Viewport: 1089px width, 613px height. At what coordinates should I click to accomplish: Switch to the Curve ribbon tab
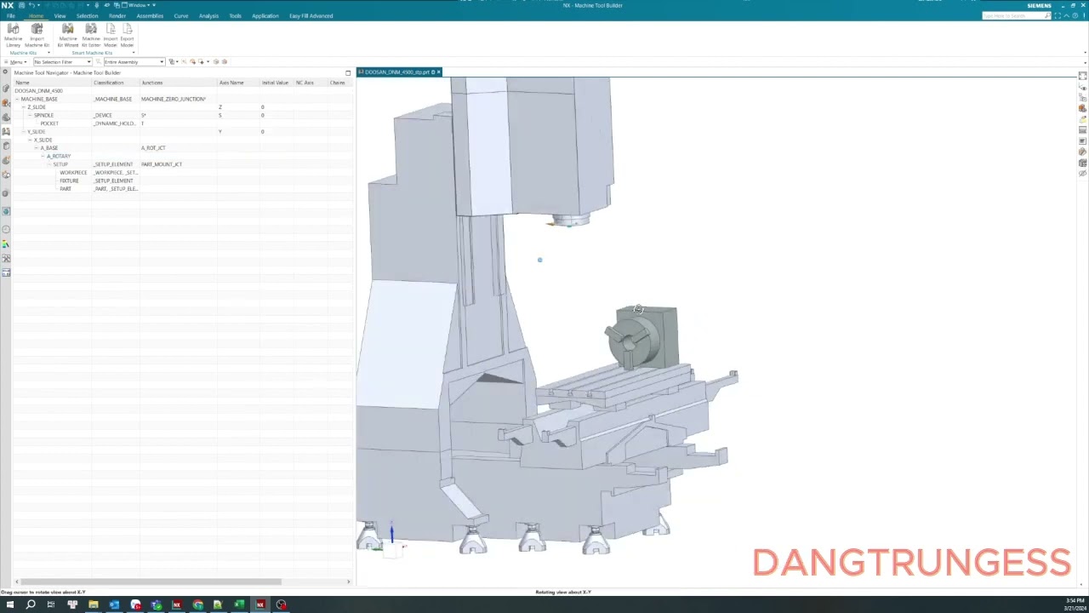pos(181,16)
